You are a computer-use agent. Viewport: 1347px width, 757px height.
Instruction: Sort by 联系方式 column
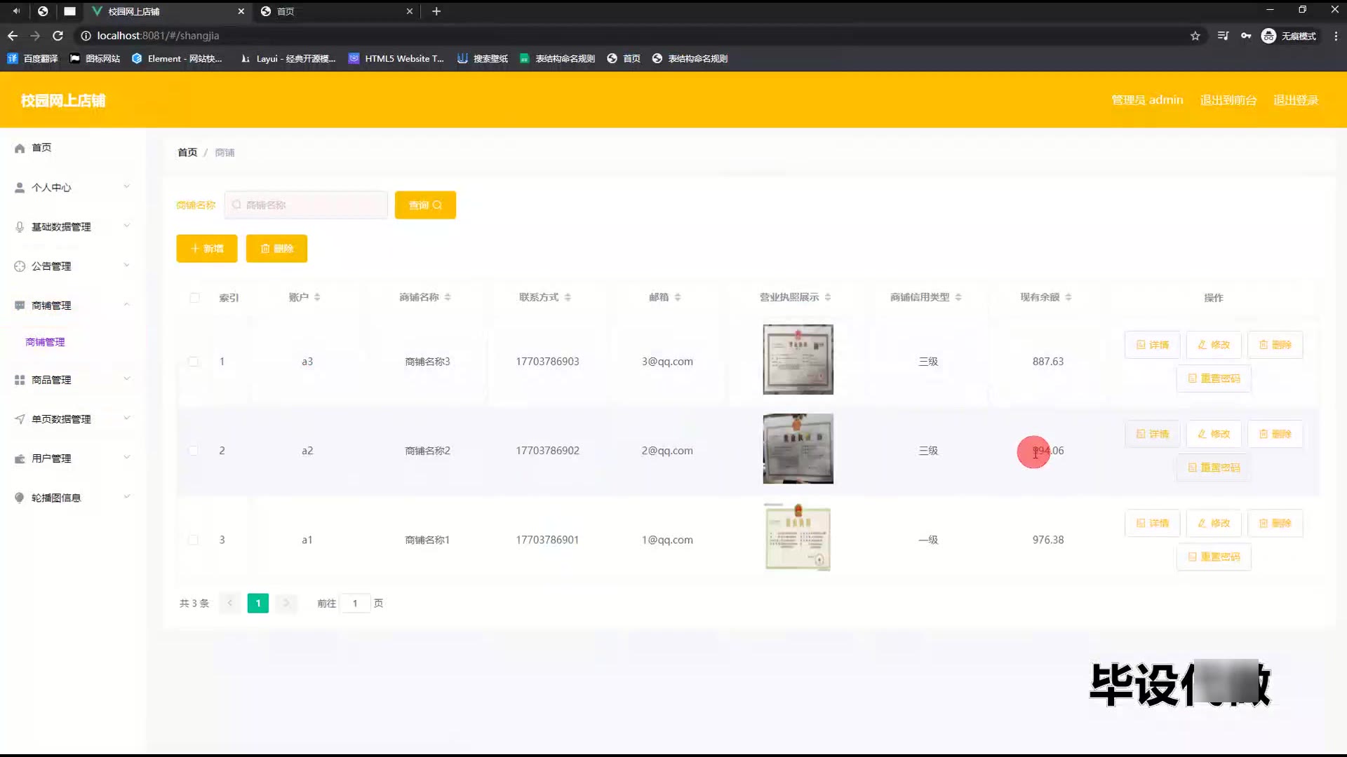tap(568, 297)
